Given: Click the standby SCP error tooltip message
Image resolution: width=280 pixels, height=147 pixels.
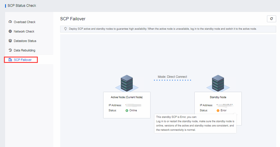Looking at the screenshot, I should tap(195, 123).
